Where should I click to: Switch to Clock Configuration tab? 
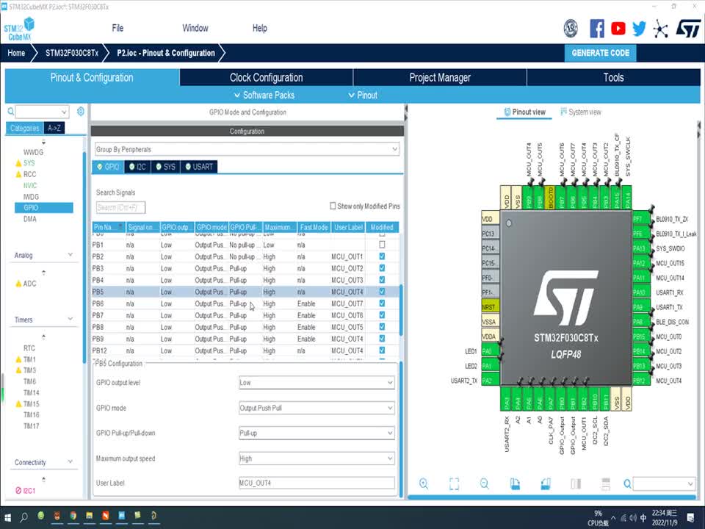click(266, 77)
